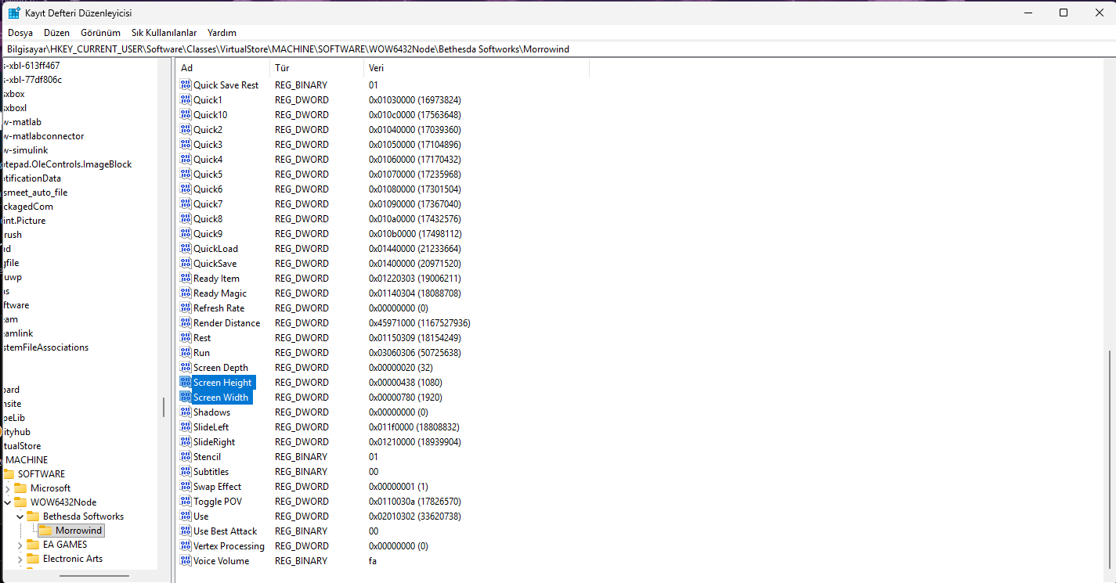Screen dimensions: 1116x583
Task: Click the Use Best Attack icon
Action: point(186,531)
